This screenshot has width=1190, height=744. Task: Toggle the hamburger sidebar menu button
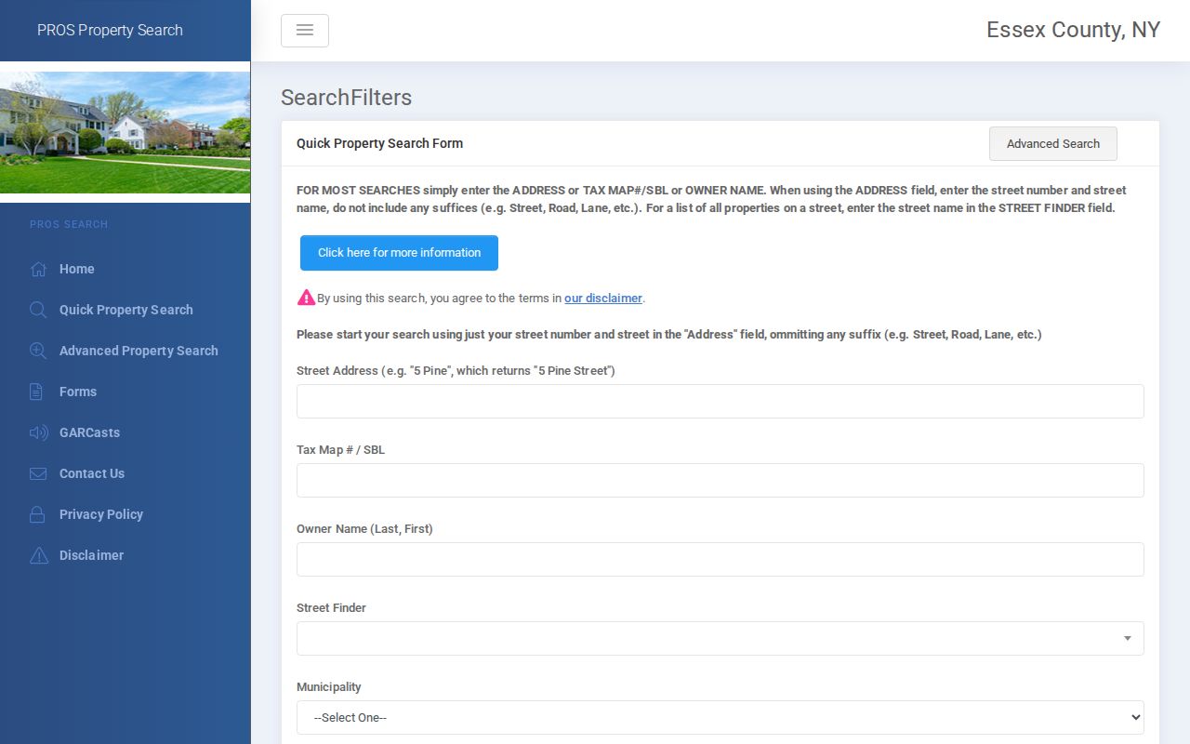(305, 31)
